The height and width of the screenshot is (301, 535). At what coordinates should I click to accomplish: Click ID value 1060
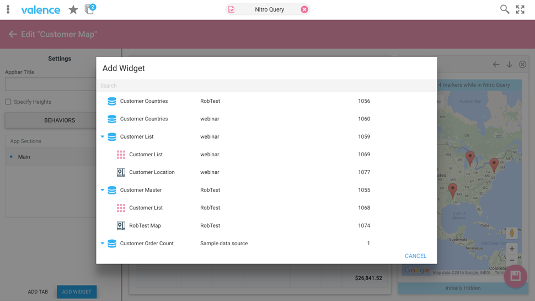pyautogui.click(x=364, y=119)
